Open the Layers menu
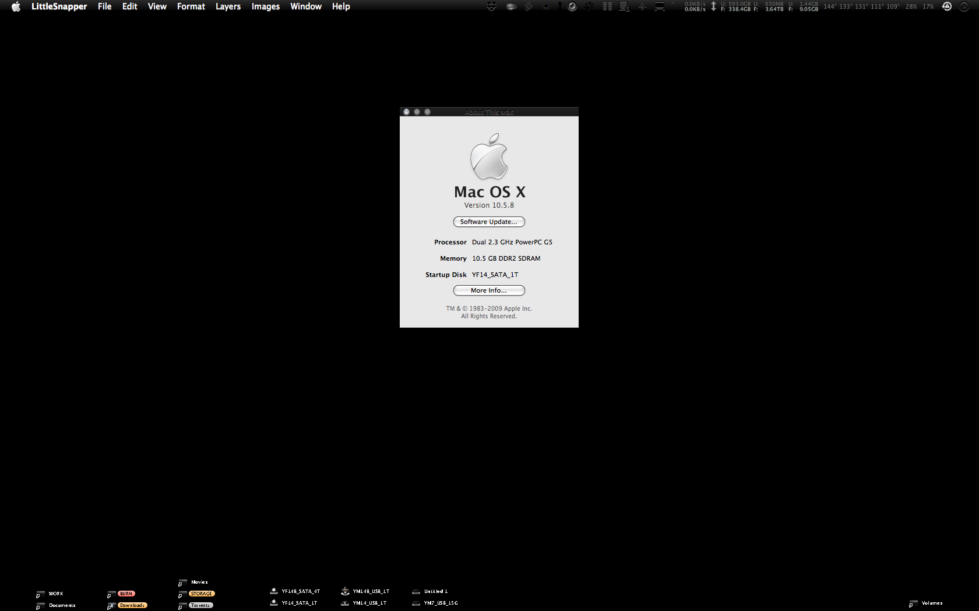 [x=228, y=6]
